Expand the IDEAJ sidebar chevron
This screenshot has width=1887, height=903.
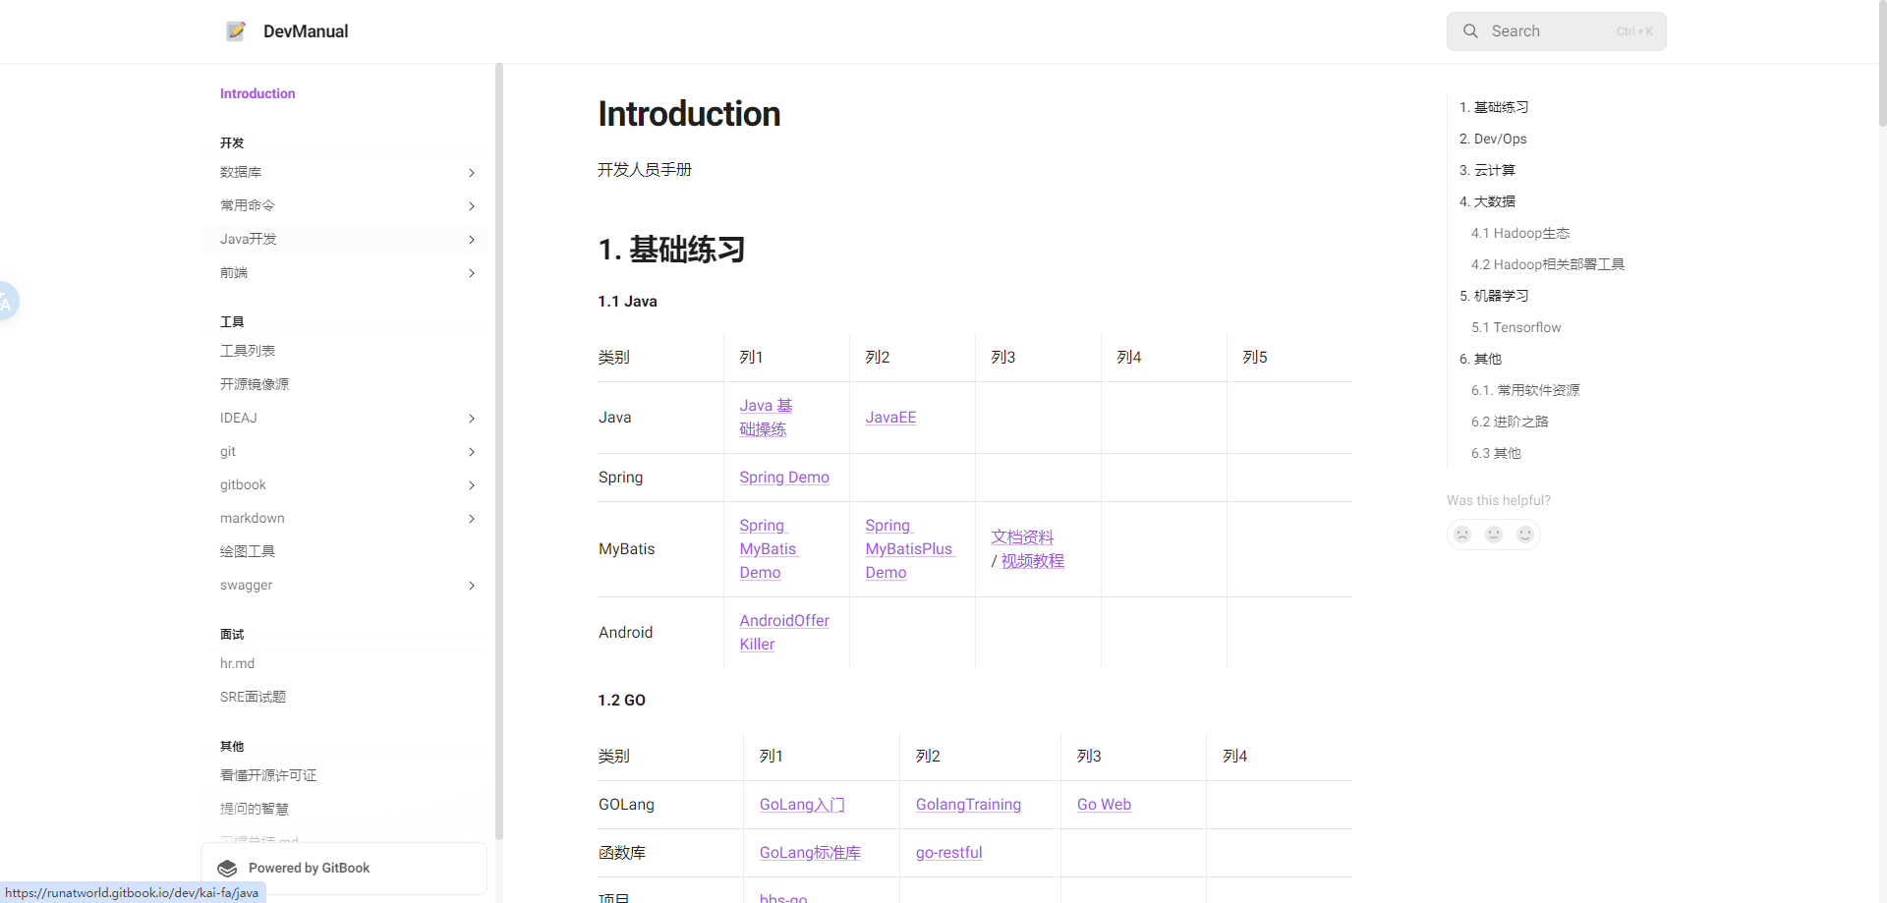(472, 419)
